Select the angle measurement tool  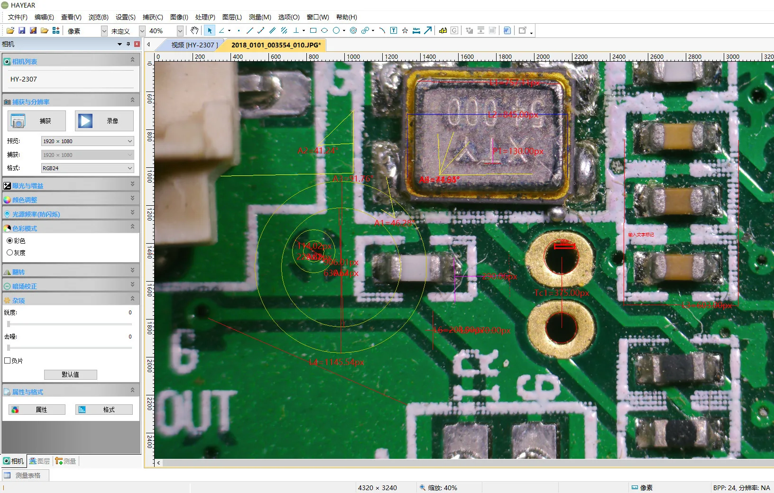click(x=221, y=31)
